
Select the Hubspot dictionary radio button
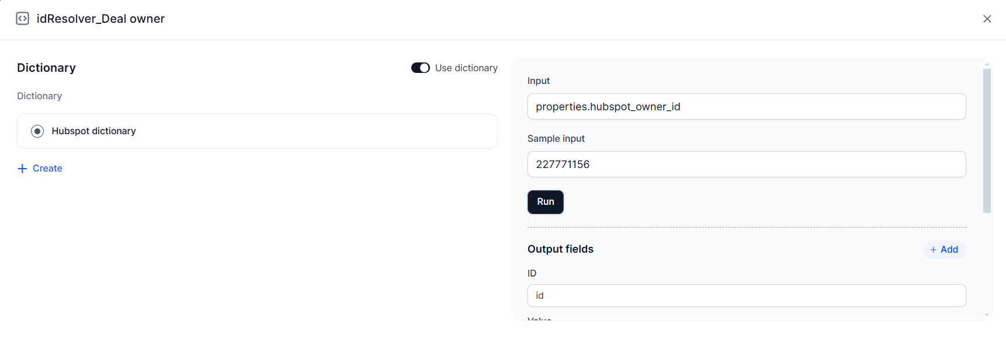[x=37, y=131]
